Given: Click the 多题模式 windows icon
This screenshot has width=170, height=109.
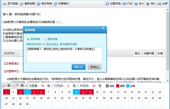Looking at the screenshot, I should (56, 4).
